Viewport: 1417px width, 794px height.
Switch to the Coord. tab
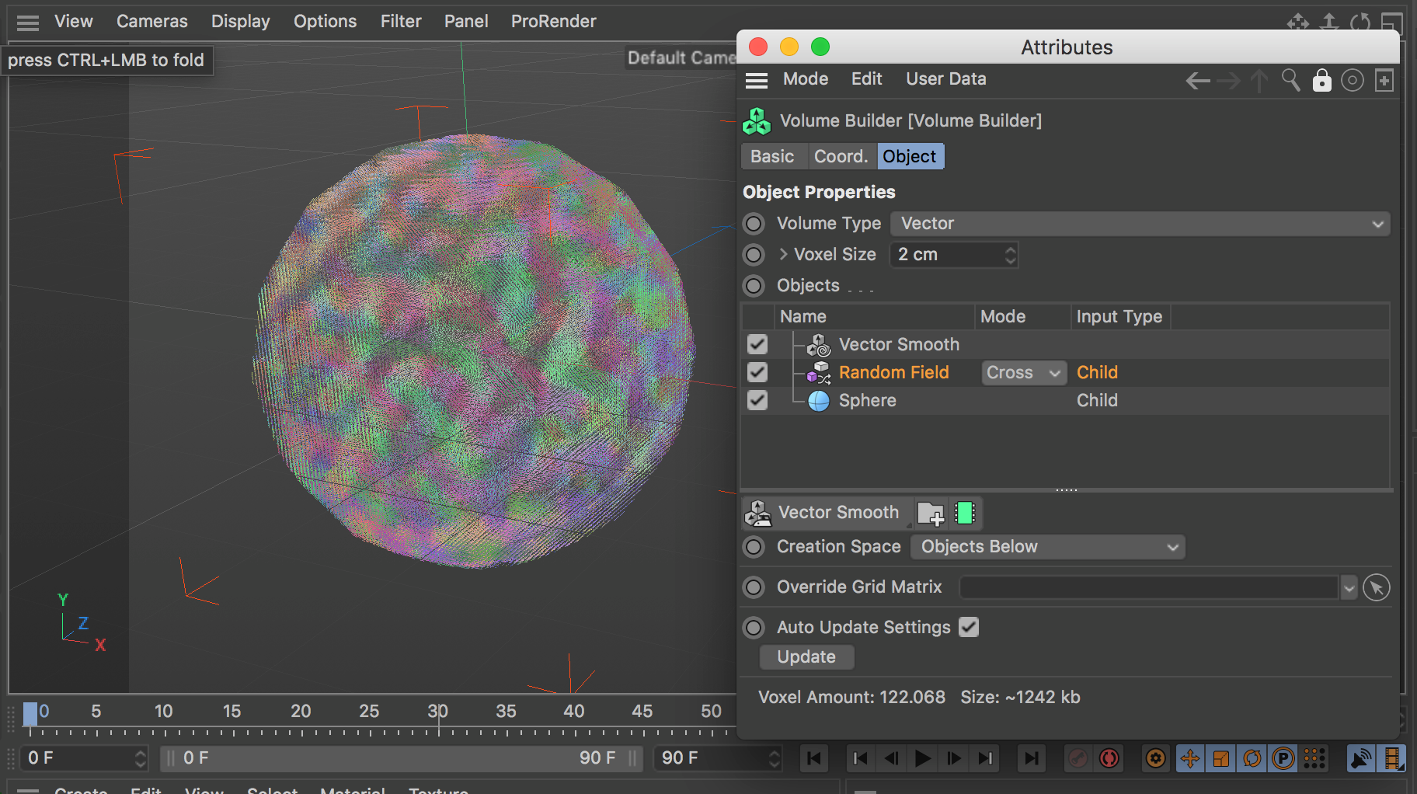click(841, 156)
